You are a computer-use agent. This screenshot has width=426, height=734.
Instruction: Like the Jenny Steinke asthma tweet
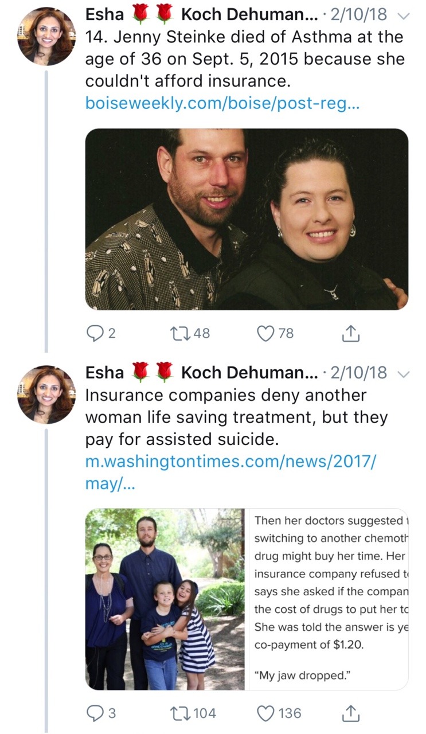coord(264,333)
